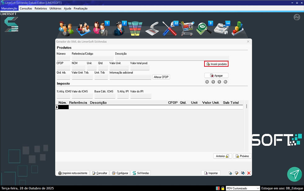Image resolution: width=304 pixels, height=191 pixels.
Task: Click the Estoque em uso: DB_Estoque text
Action: [x=282, y=188]
